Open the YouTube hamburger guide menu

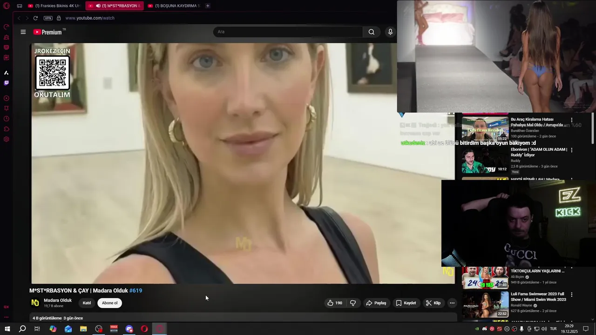coord(23,32)
